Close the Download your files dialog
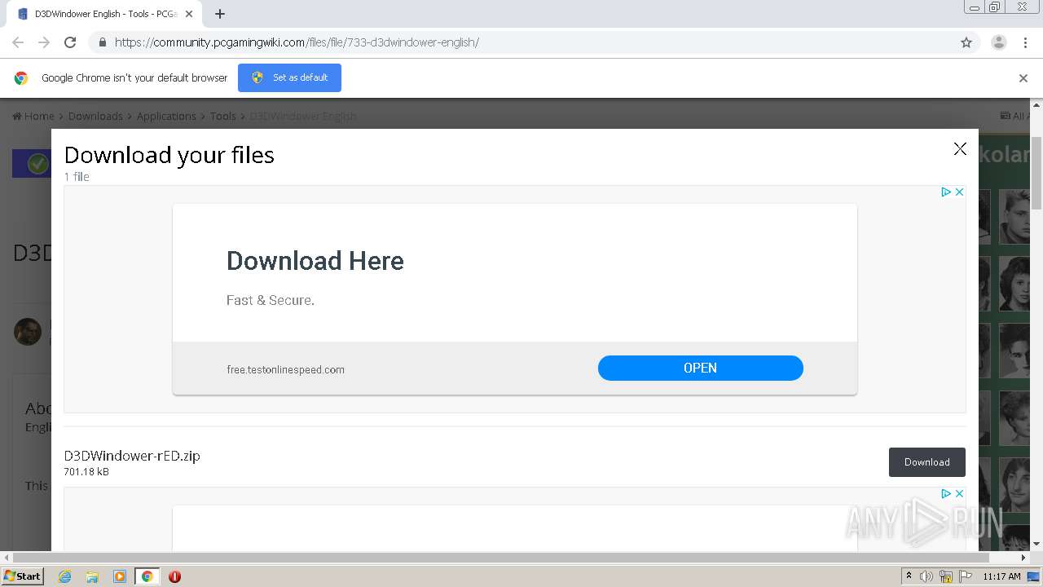 (960, 148)
